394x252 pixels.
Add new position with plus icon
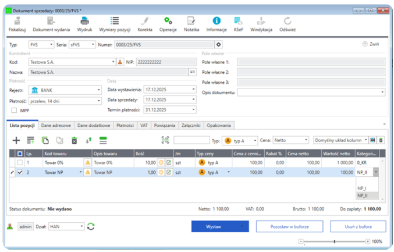[x=16, y=140]
